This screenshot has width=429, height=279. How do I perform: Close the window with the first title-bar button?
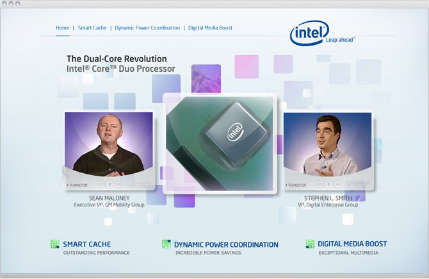(x=4, y=4)
